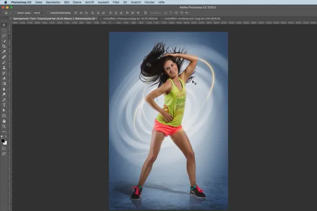Select the Clone Stamp tool

tap(4, 68)
